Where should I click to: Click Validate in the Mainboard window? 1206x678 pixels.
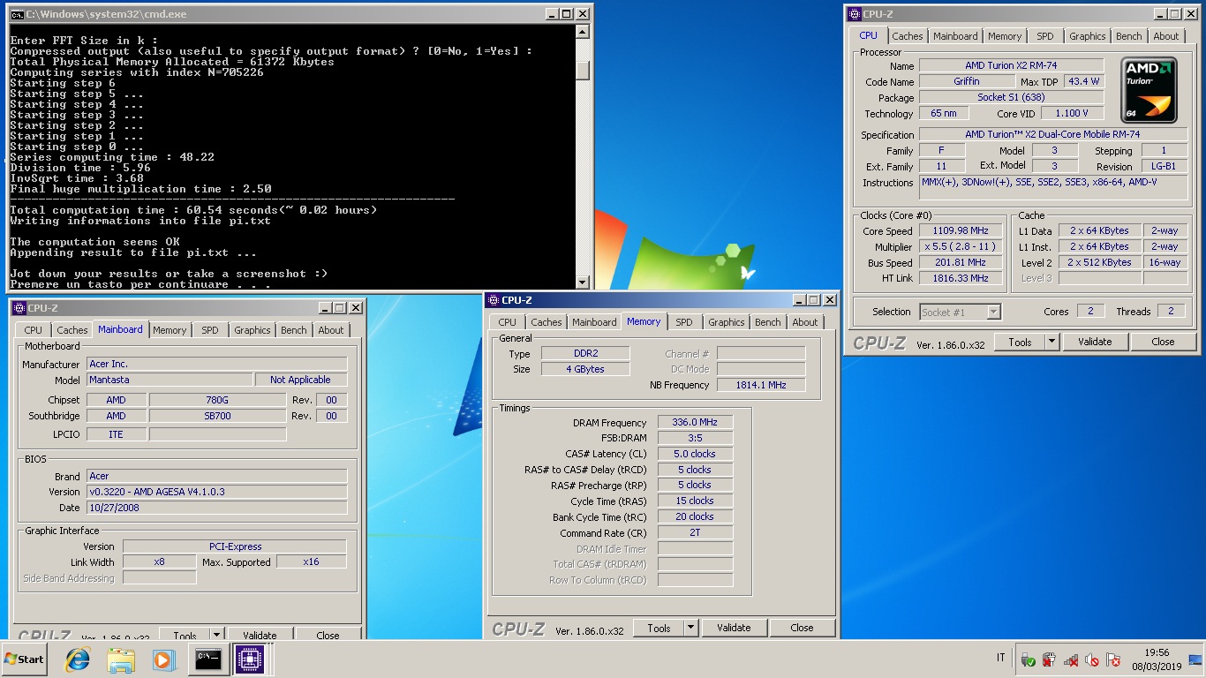(x=260, y=635)
